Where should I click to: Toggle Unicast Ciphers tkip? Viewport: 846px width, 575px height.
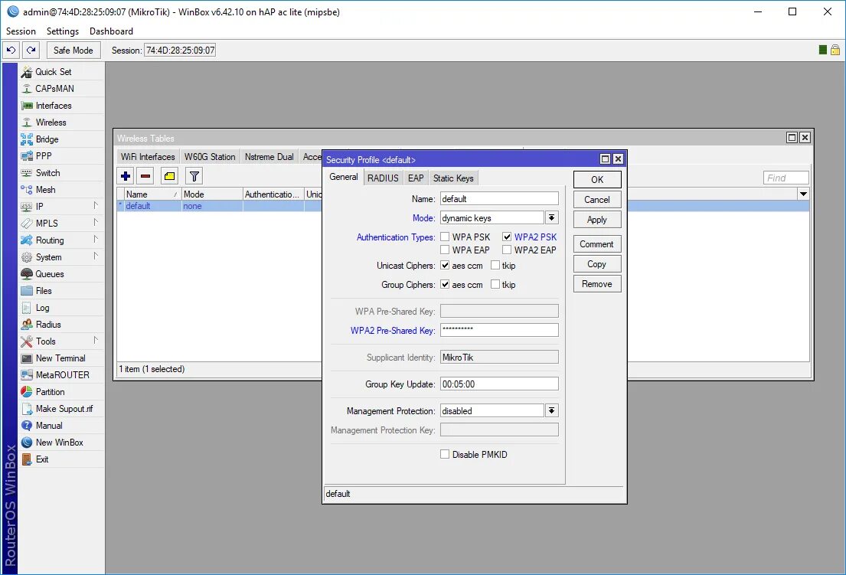coord(495,266)
